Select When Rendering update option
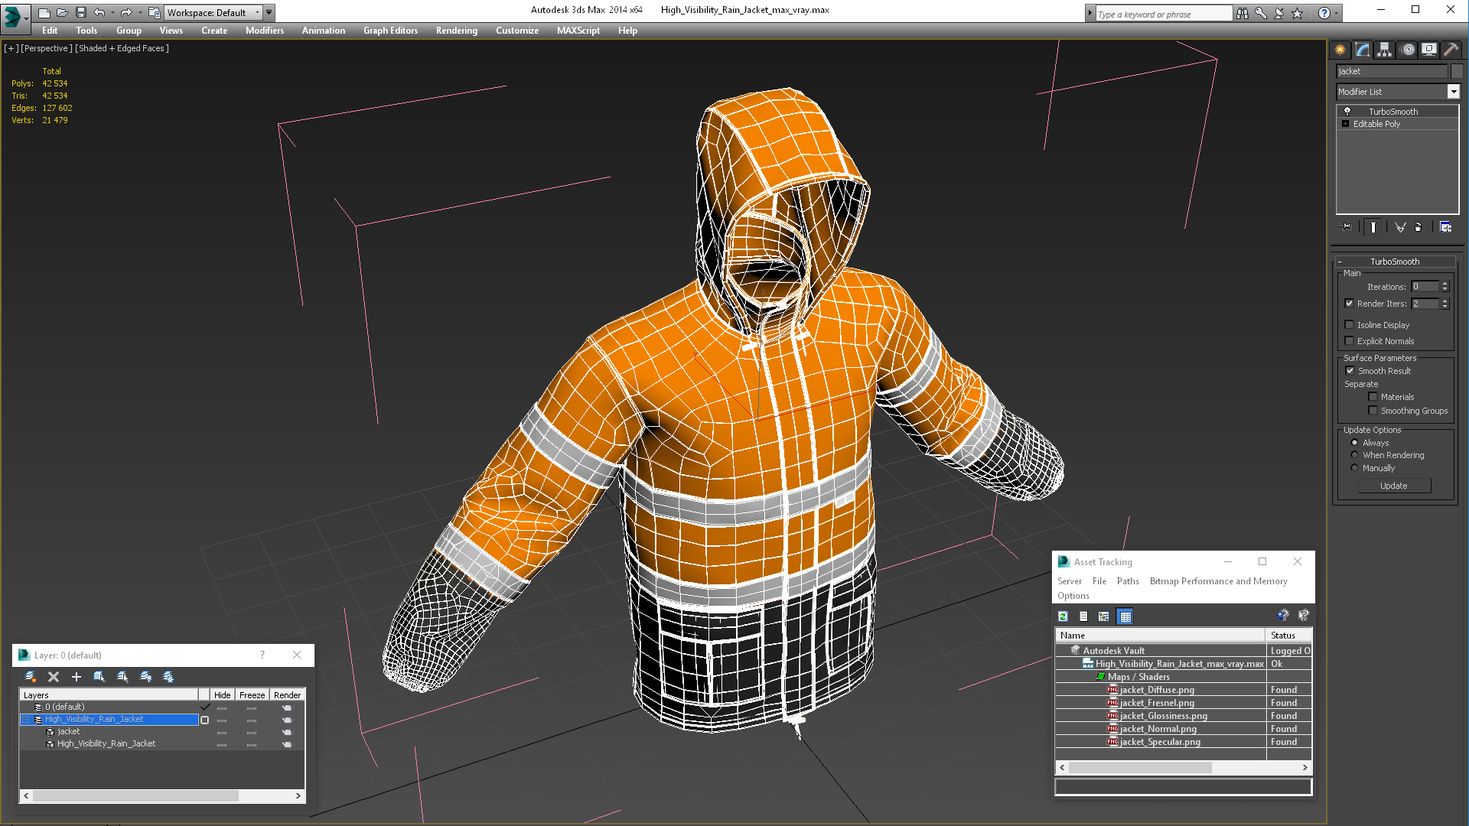Image resolution: width=1469 pixels, height=826 pixels. pos(1354,455)
